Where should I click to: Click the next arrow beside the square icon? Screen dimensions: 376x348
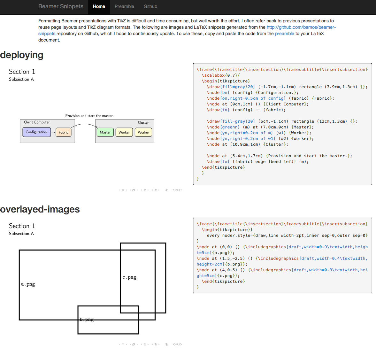(127, 190)
